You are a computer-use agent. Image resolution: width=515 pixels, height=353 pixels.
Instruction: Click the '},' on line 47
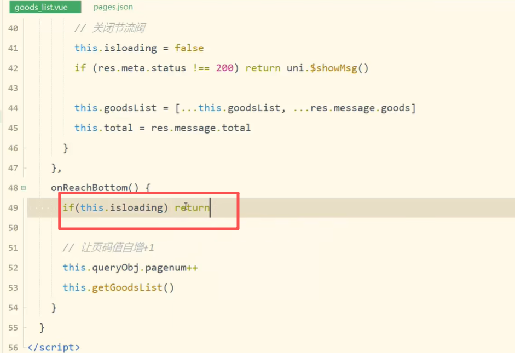tap(56, 168)
